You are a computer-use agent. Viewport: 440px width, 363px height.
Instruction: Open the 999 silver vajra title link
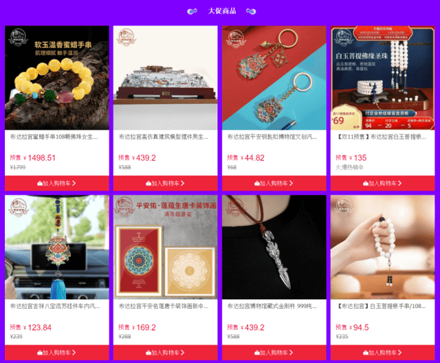click(272, 306)
